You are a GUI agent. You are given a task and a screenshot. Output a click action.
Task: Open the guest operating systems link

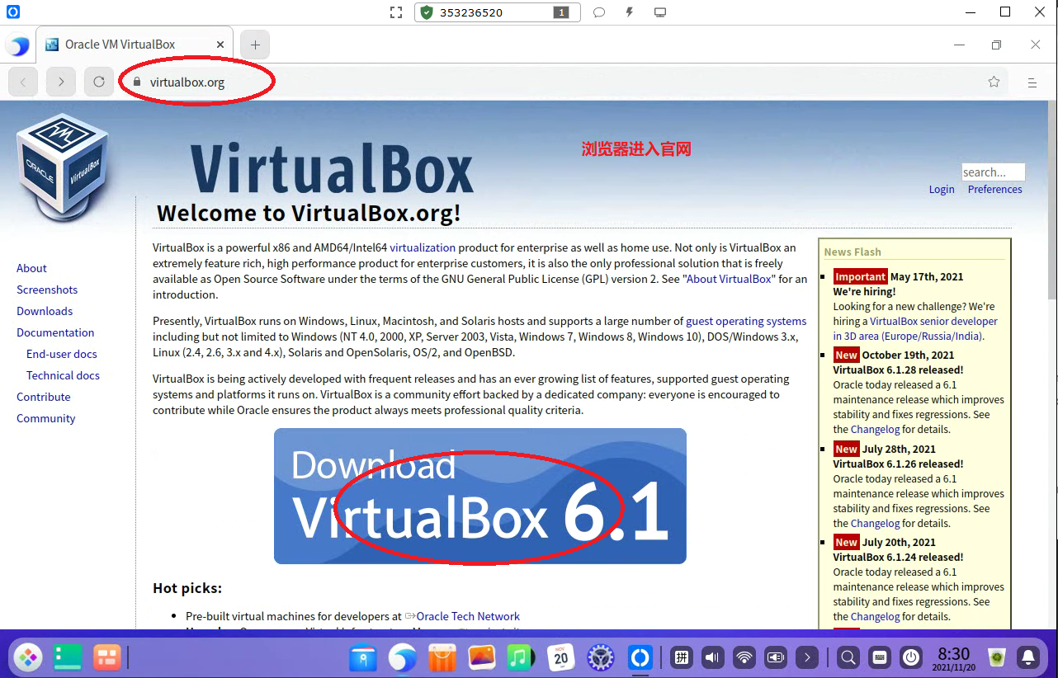click(x=746, y=322)
